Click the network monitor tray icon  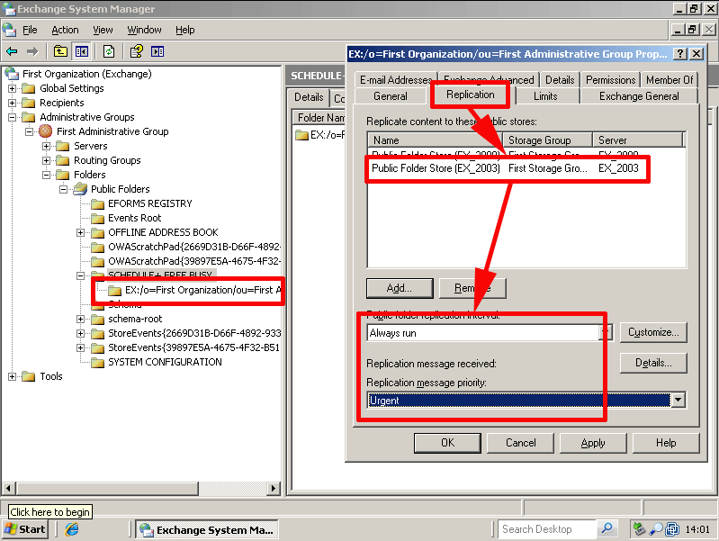pos(639,529)
